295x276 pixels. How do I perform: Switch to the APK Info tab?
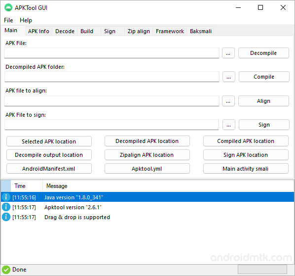click(x=38, y=31)
